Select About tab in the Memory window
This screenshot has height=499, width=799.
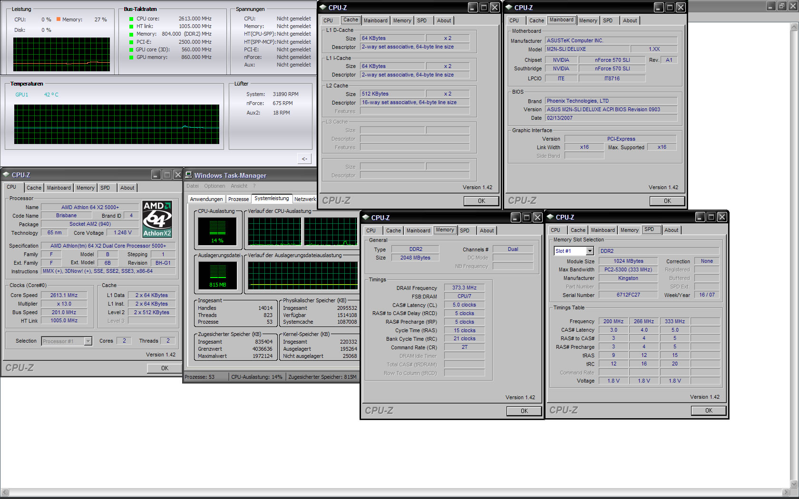pos(487,230)
